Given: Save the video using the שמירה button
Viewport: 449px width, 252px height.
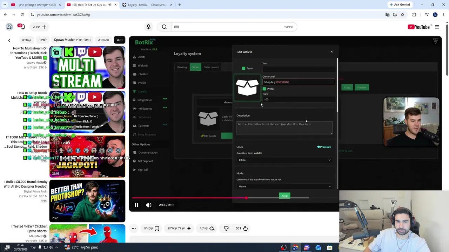Looking at the screenshot, I should [152, 229].
